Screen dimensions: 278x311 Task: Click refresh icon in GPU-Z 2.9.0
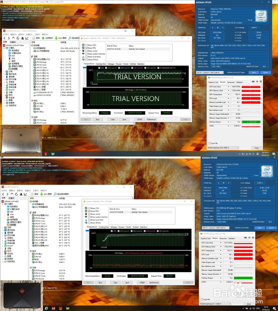249,238
